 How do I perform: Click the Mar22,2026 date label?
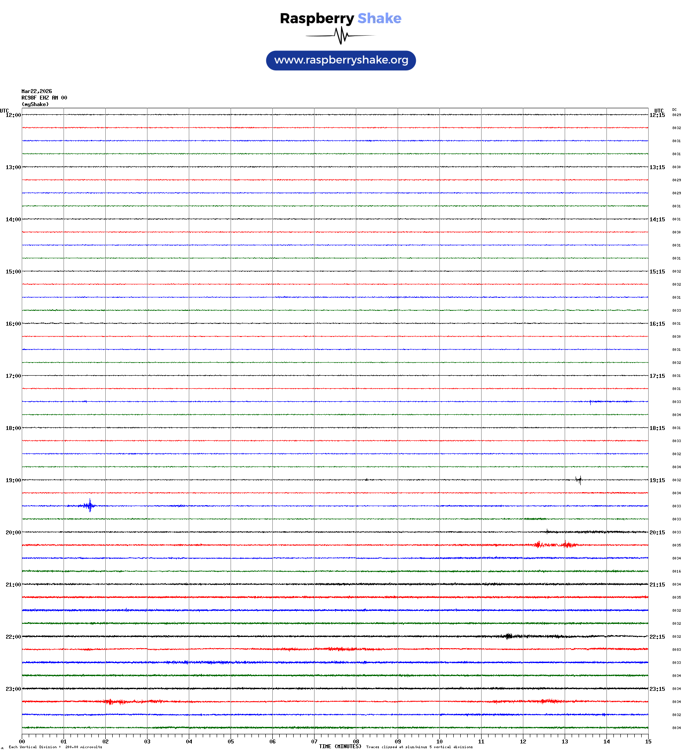[37, 91]
